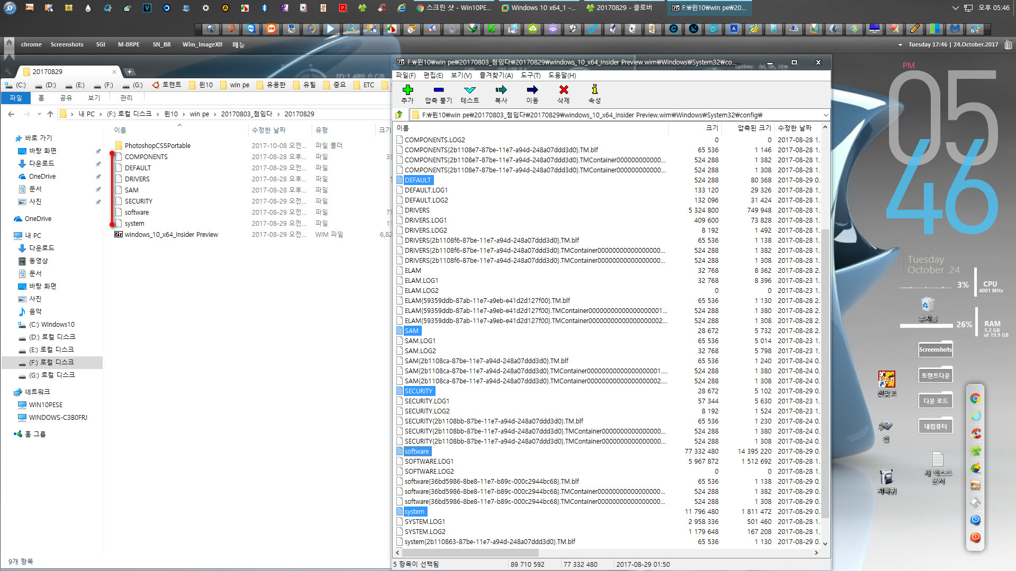Close the 20170829 Explorer tab
Screen dimensions: 1016x571
[114, 72]
